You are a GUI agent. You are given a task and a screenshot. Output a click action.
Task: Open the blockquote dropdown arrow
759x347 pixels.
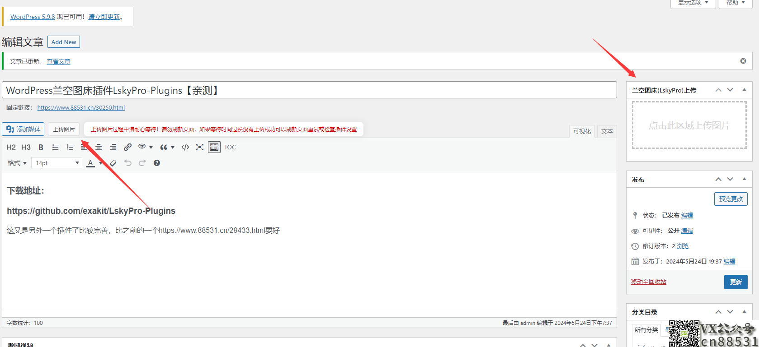(173, 147)
